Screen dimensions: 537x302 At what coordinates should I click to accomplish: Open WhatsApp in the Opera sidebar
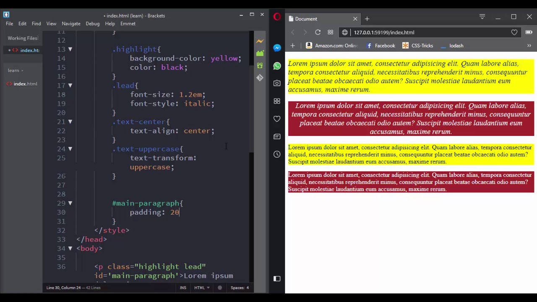(276, 65)
